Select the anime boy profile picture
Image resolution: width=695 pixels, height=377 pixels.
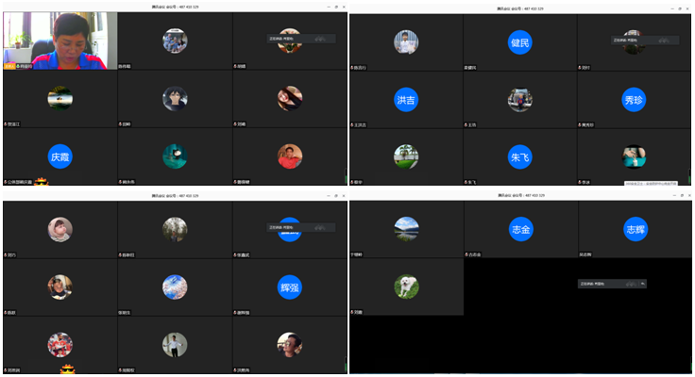pyautogui.click(x=175, y=99)
